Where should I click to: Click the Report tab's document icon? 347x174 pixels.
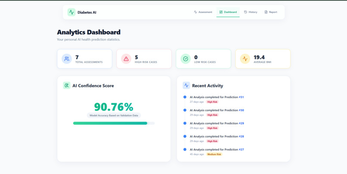(x=266, y=12)
